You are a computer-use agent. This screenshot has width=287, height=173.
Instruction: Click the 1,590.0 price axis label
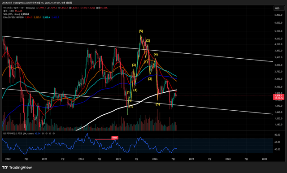click(x=278, y=106)
